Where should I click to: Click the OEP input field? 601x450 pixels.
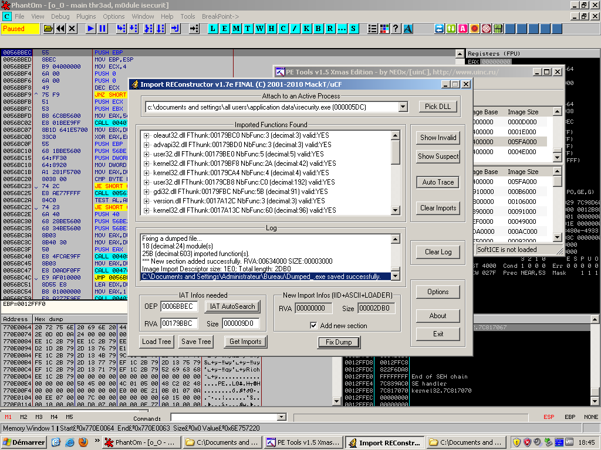(179, 306)
